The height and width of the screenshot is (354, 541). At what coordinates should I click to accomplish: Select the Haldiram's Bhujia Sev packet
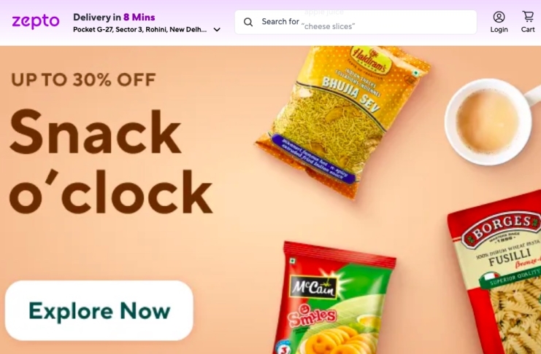click(342, 121)
